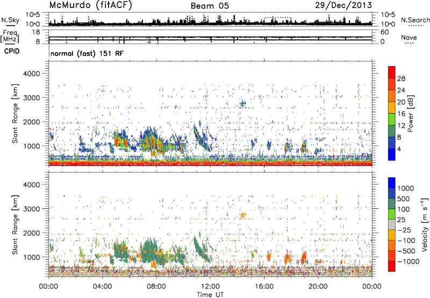Image resolution: width=430 pixels, height=298 pixels.
Task: Click the 'Nave' legend label
Action: [x=409, y=37]
